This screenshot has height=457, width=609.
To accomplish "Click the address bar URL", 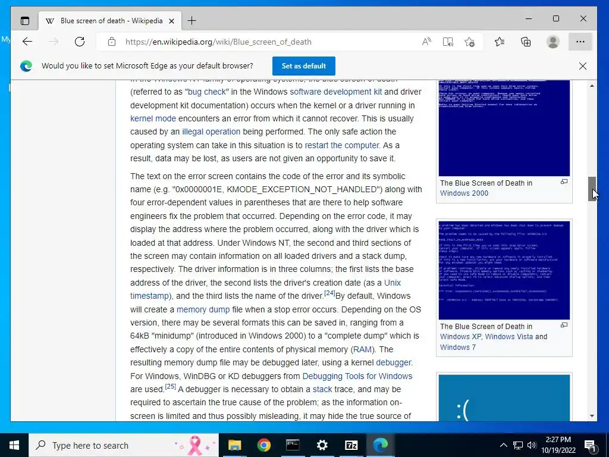I will (x=218, y=42).
